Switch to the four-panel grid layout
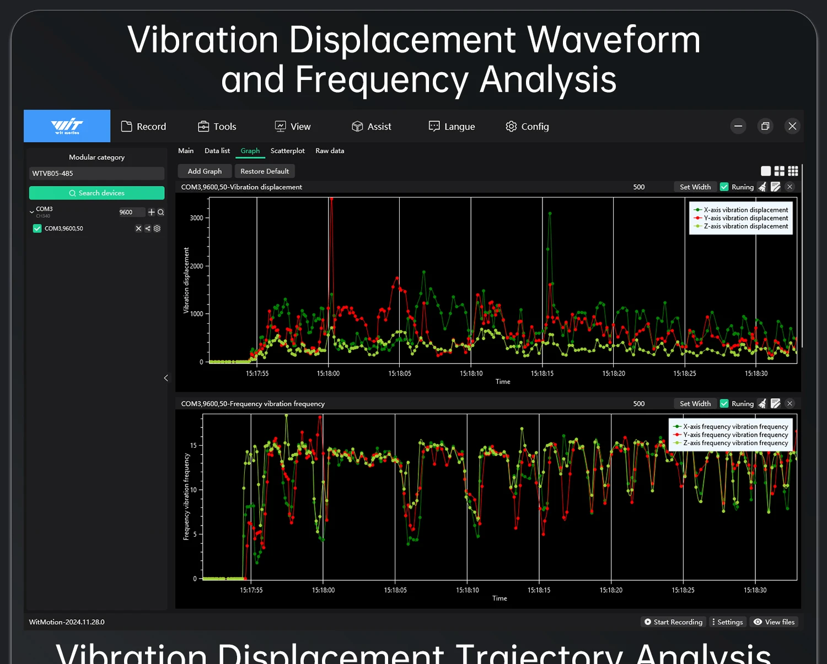 (x=779, y=171)
